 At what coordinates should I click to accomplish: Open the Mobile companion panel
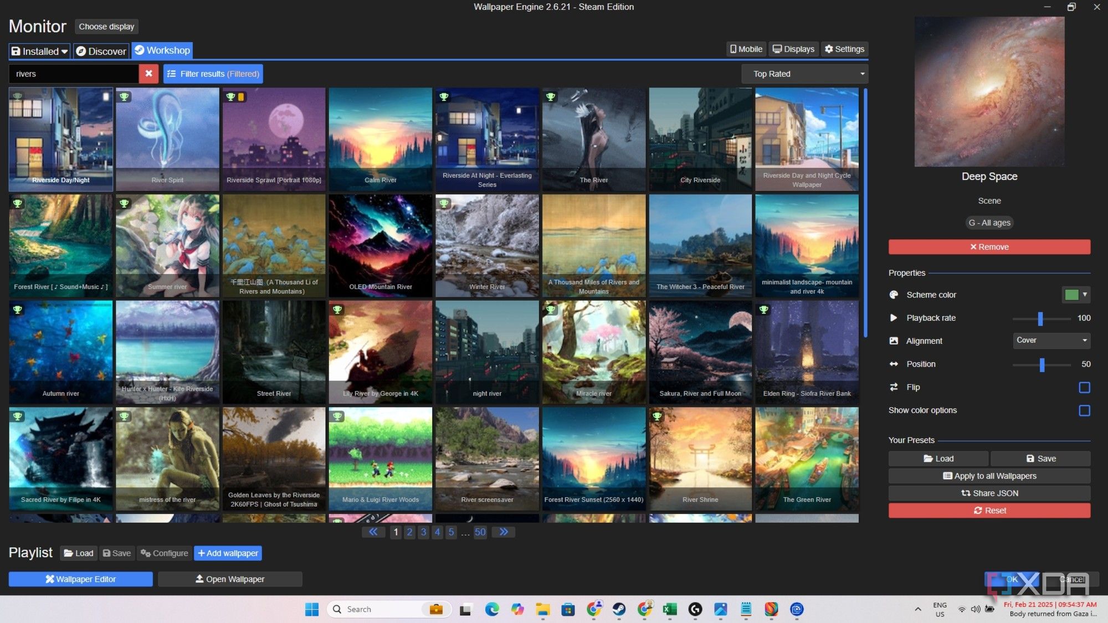tap(745, 49)
